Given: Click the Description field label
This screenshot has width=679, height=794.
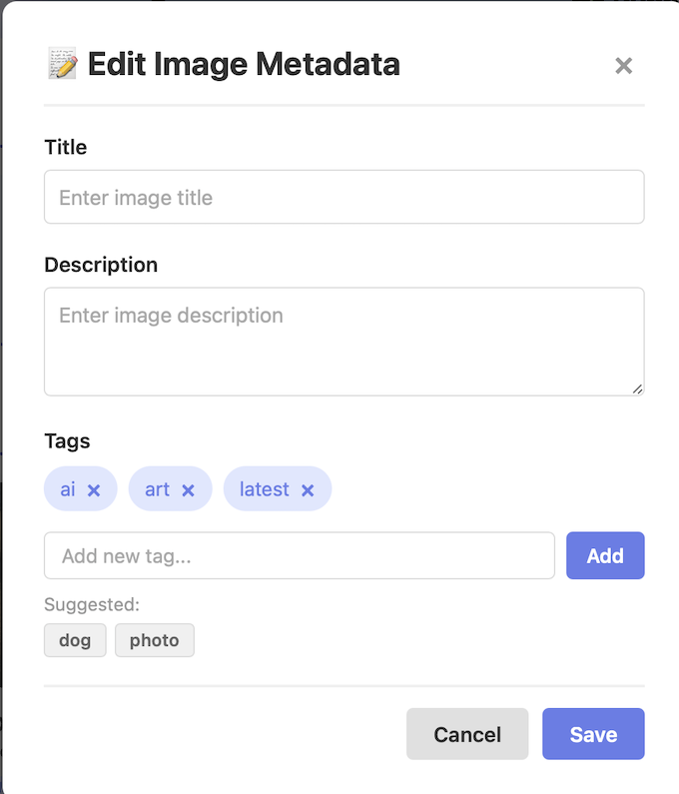Looking at the screenshot, I should point(101,265).
